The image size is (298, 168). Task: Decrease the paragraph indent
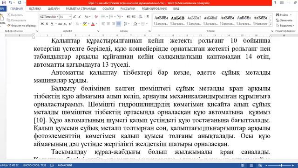tap(129, 17)
